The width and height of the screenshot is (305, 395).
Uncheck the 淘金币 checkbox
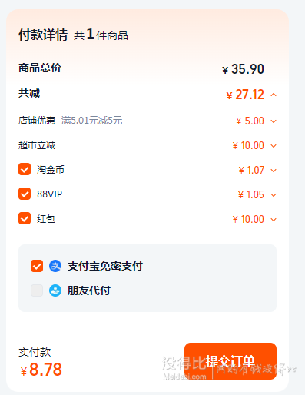[25, 169]
